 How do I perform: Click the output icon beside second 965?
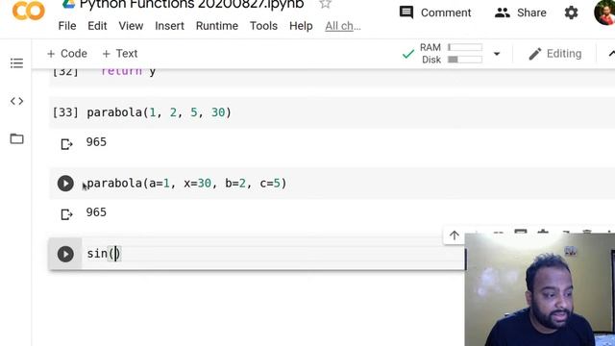click(66, 214)
